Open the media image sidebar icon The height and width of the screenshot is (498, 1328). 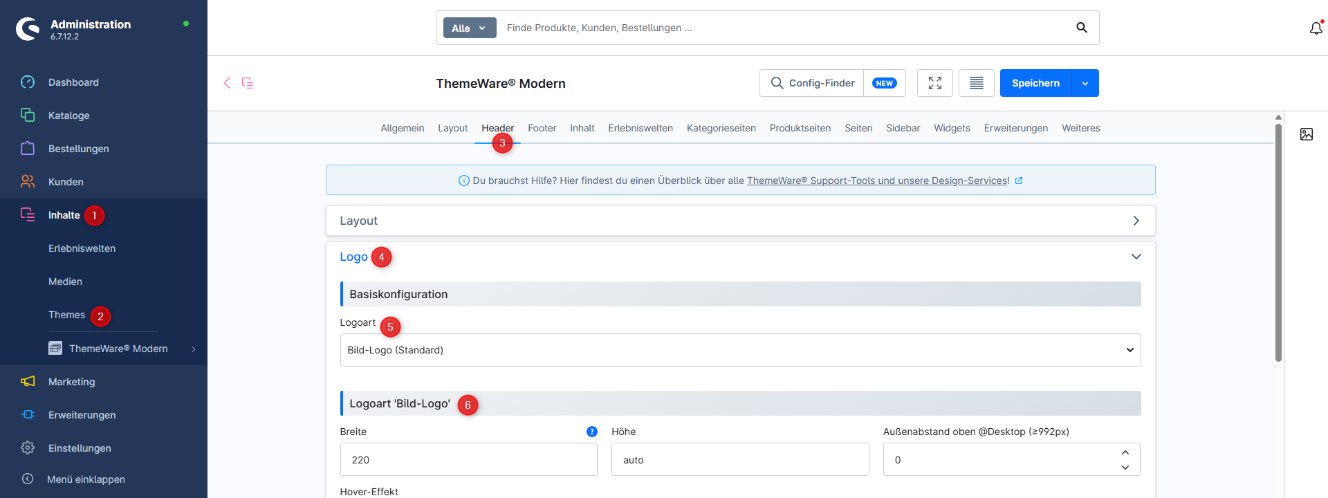coord(1307,134)
